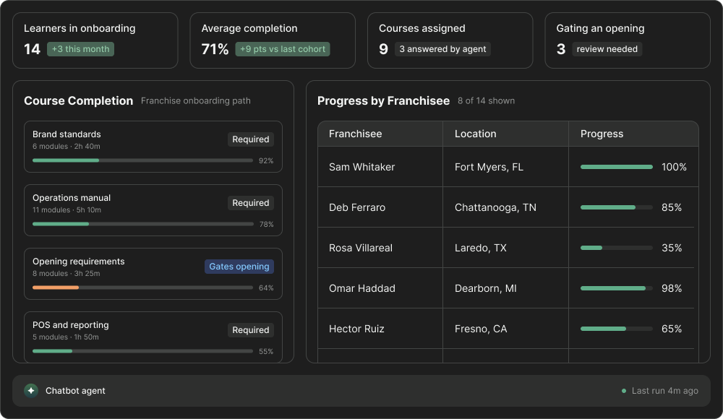Click the '6 modules · 2h 40m' detail

click(67, 146)
